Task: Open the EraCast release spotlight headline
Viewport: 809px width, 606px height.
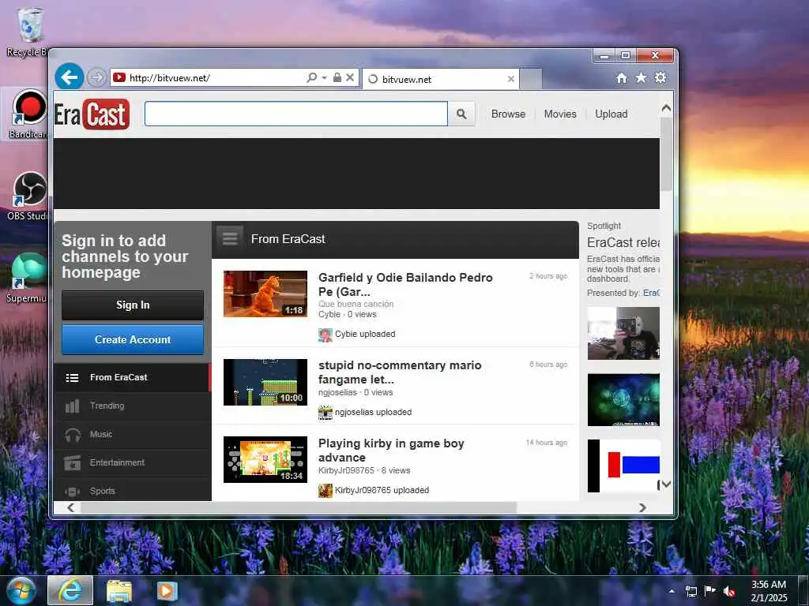Action: click(623, 242)
